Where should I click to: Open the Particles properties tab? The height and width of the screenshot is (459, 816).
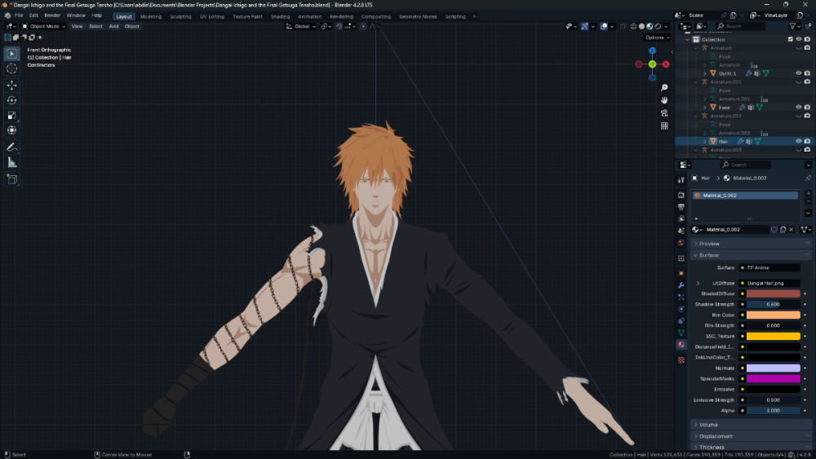(x=681, y=298)
